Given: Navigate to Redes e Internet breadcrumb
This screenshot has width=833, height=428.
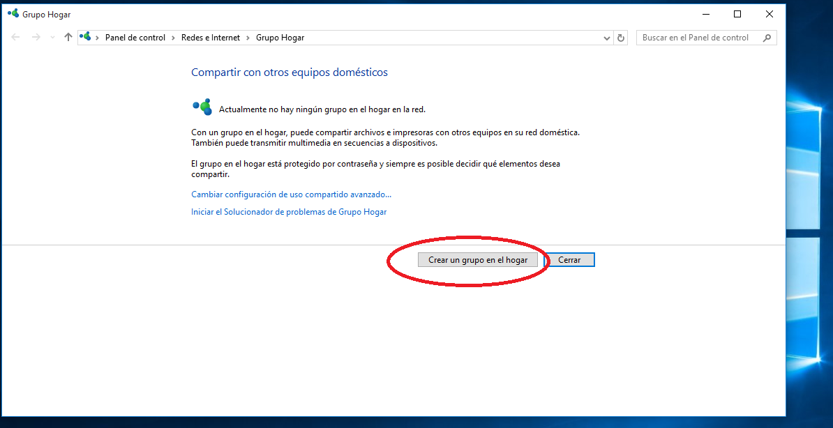Looking at the screenshot, I should tap(210, 38).
